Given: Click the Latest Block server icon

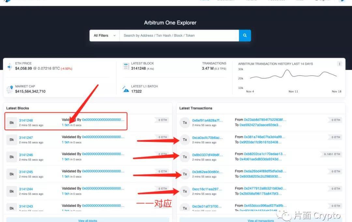Looking at the screenshot, I should (126, 66).
